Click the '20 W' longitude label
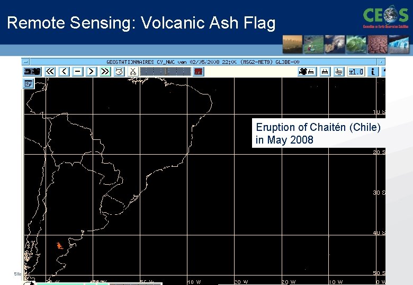 pyautogui.click(x=289, y=282)
